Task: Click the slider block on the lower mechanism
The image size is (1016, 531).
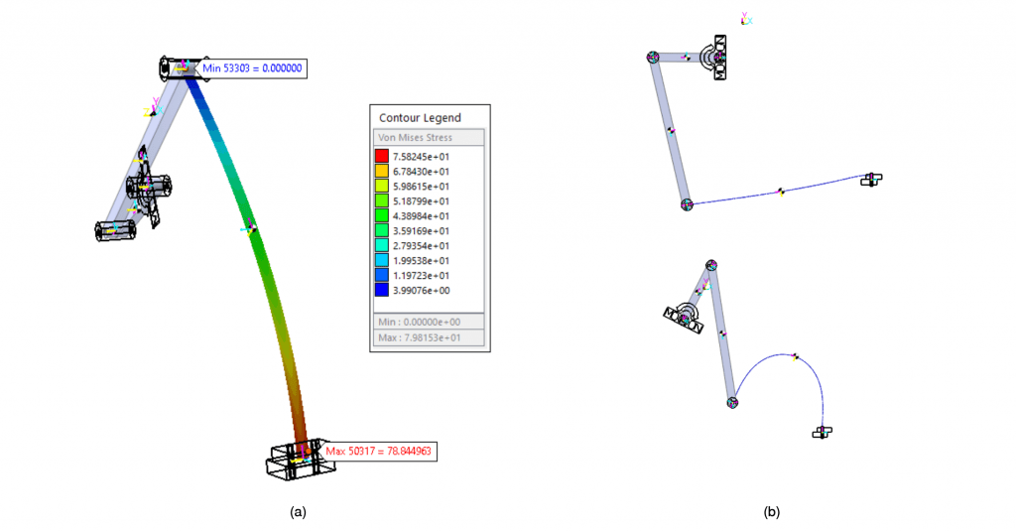Action: (823, 432)
